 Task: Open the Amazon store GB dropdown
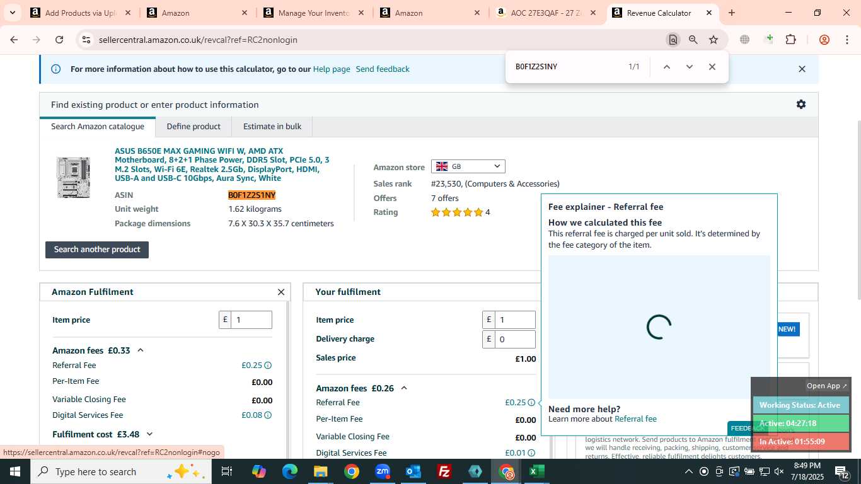(x=468, y=166)
